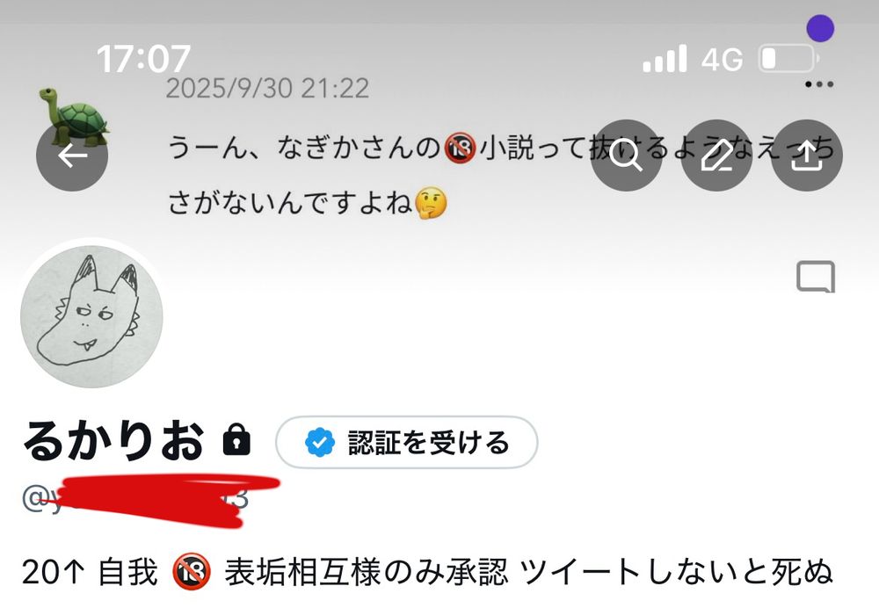Tap the purple recording indicator dot
The image size is (879, 615).
point(820,28)
